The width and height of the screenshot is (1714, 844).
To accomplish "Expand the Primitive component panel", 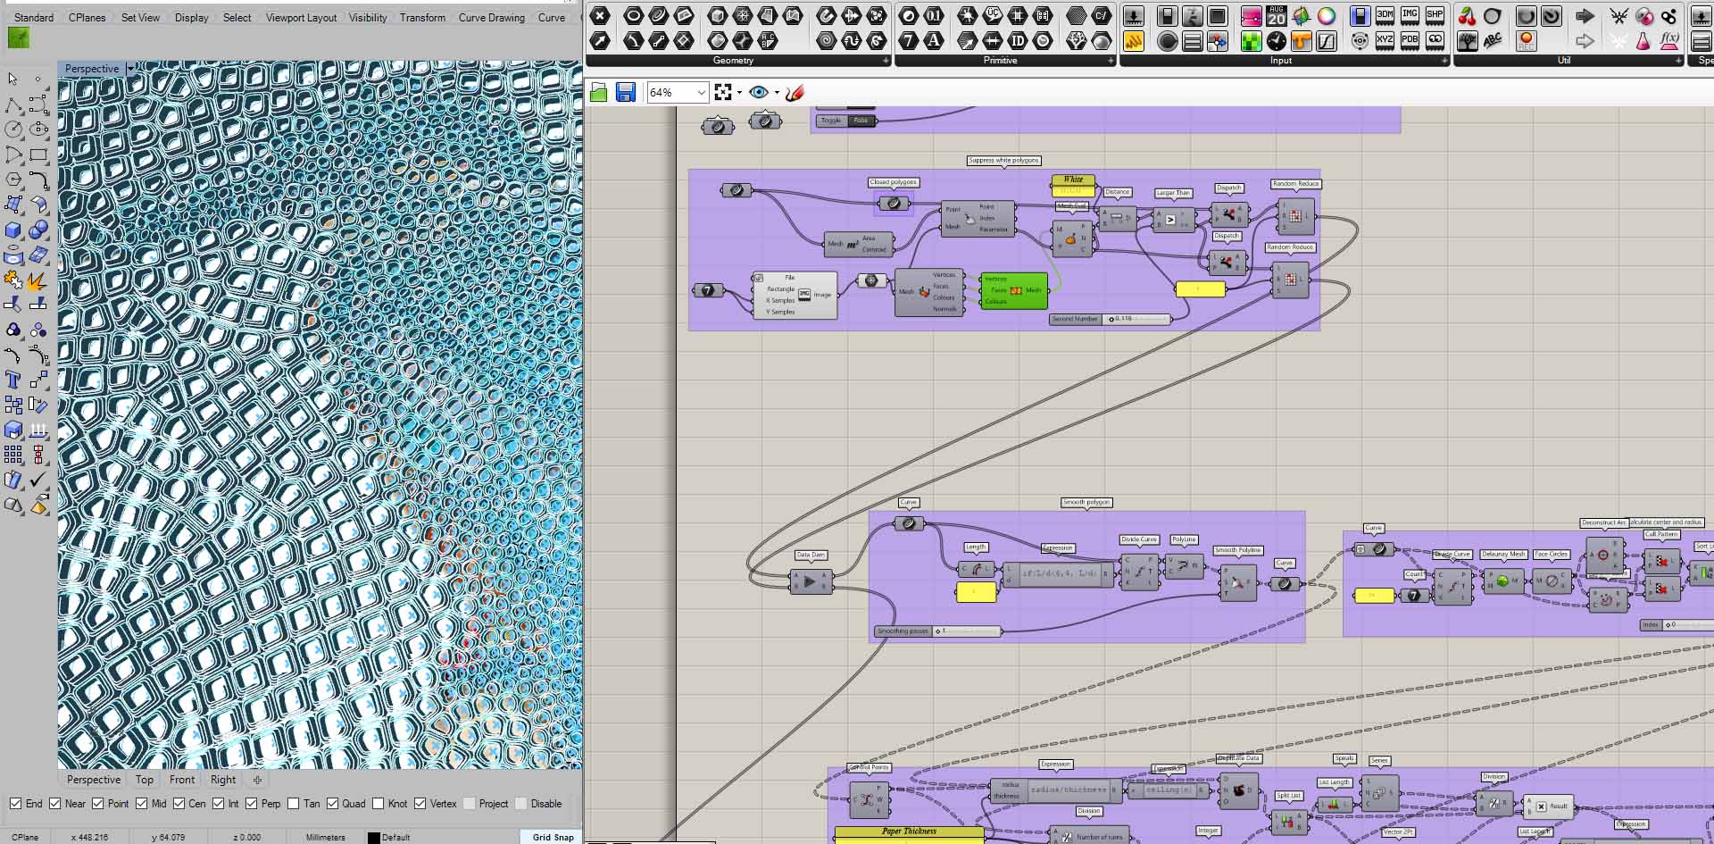I will [x=1111, y=61].
